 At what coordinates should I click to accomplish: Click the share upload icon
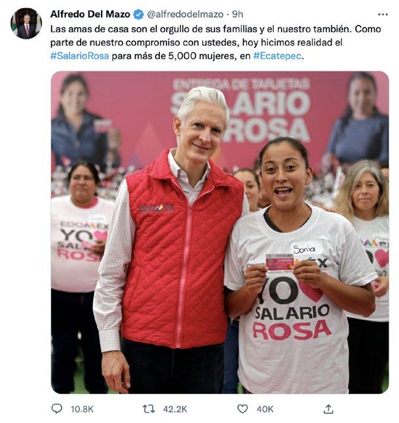[x=328, y=409]
